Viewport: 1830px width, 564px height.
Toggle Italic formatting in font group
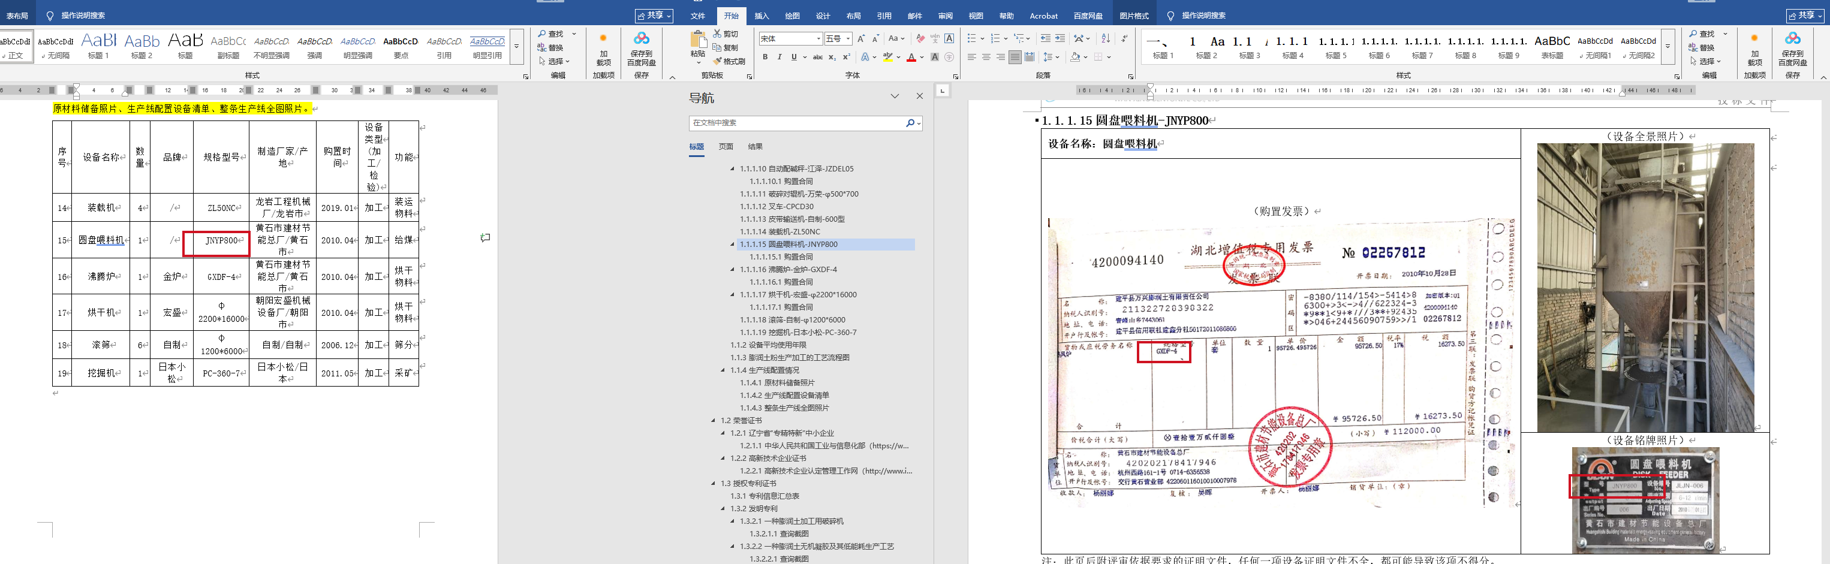pyautogui.click(x=779, y=57)
